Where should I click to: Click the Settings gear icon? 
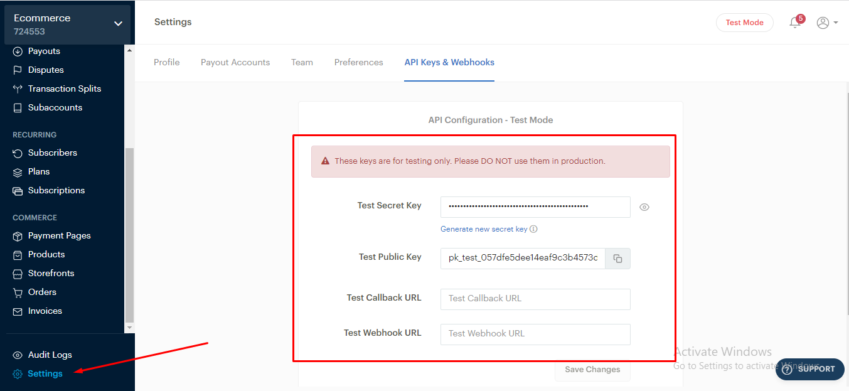point(18,374)
